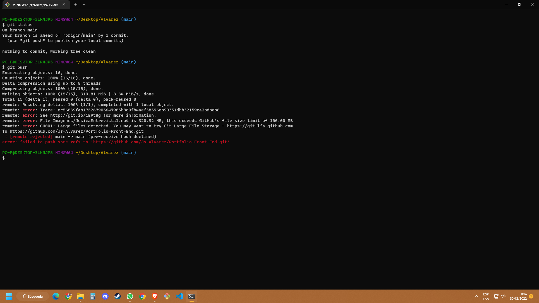The image size is (539, 303).
Task: Open the volume speaker tray icon
Action: [x=503, y=296]
